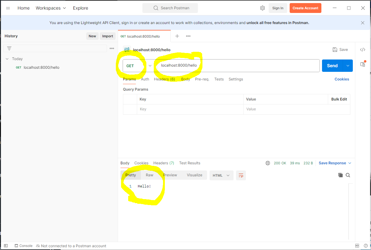
Task: Click the 232 B response size
Action: point(308,163)
